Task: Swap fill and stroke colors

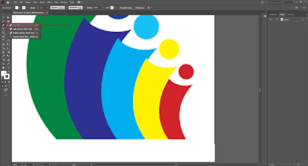Action: [x=9, y=72]
